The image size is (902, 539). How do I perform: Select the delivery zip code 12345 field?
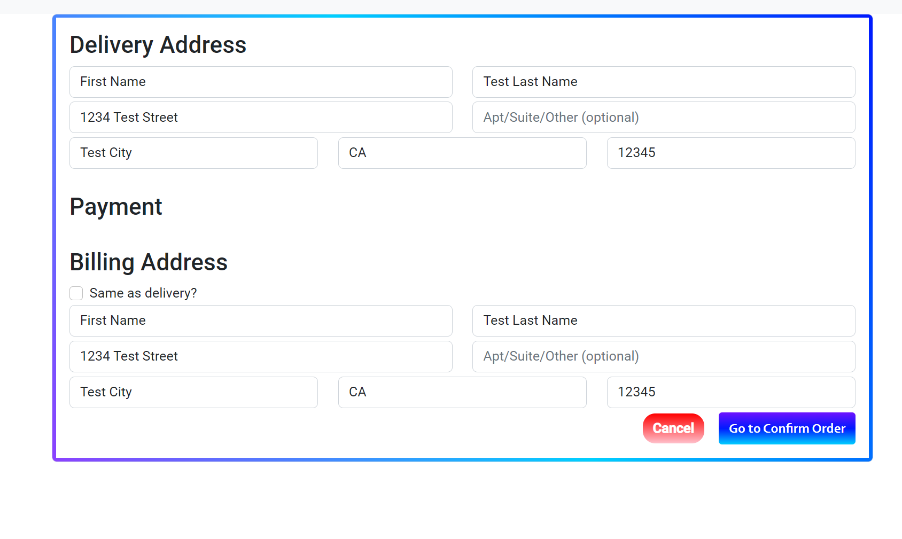coord(731,153)
